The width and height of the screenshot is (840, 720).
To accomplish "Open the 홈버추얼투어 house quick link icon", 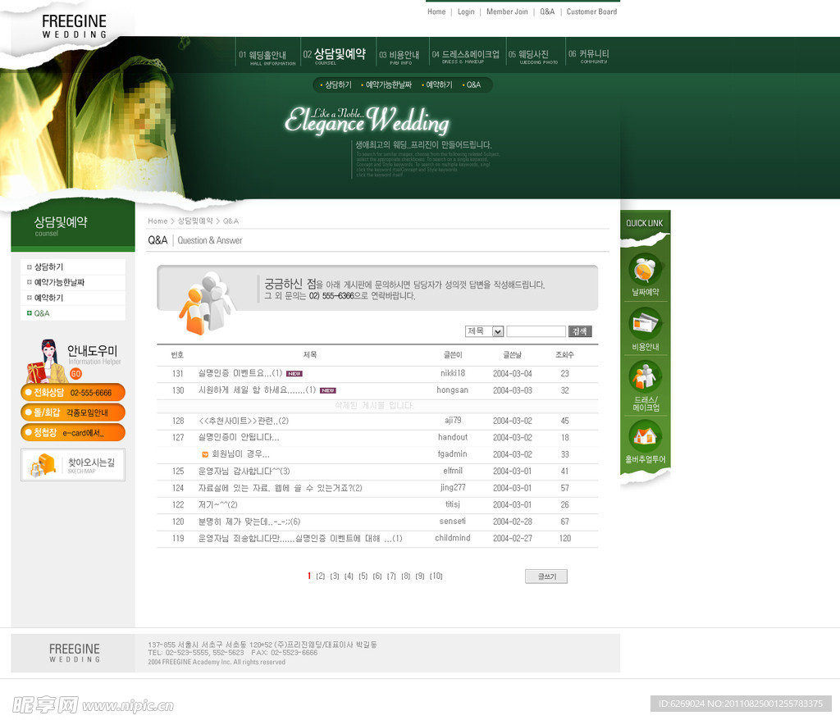I will pyautogui.click(x=645, y=435).
